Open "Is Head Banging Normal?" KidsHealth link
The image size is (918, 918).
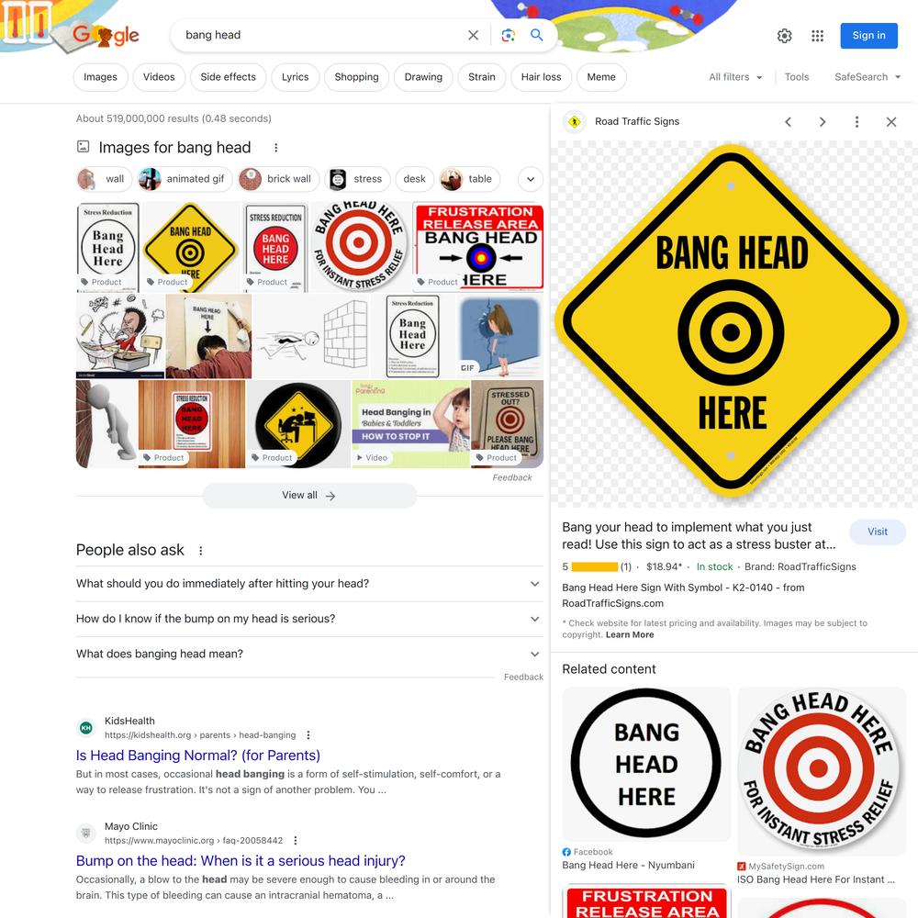click(x=198, y=756)
